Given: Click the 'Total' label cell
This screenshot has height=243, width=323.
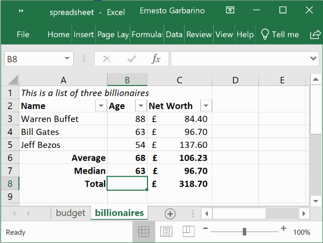Looking at the screenshot, I should [x=63, y=184].
